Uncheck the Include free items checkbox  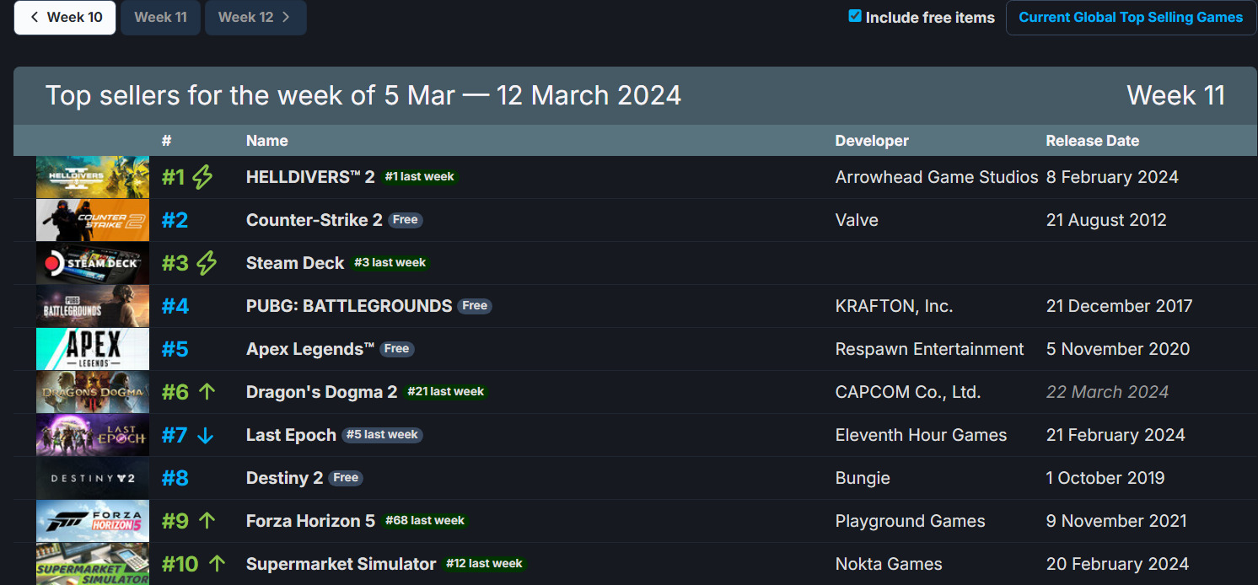855,17
